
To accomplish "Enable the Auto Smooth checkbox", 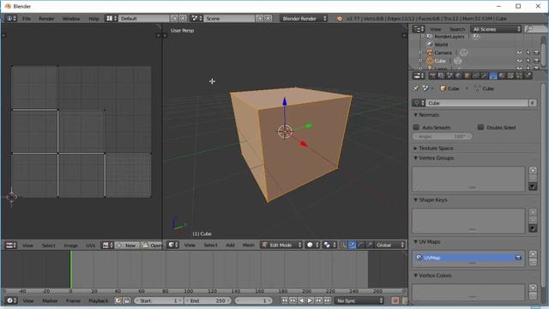I will (x=416, y=127).
